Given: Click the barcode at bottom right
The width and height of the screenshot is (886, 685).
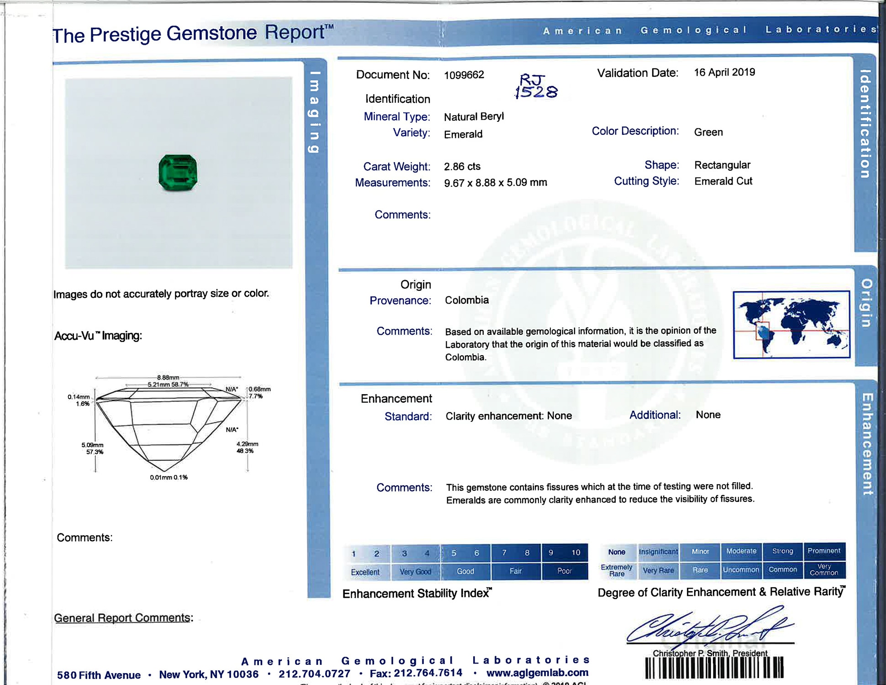Looking at the screenshot, I should coord(714,668).
